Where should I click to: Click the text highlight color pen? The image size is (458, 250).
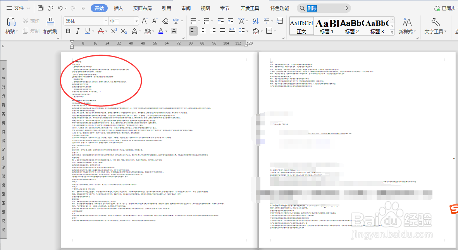[148, 31]
